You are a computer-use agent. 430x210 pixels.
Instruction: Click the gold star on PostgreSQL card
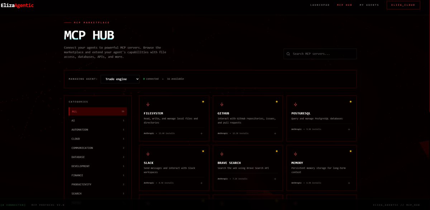coord(350,102)
